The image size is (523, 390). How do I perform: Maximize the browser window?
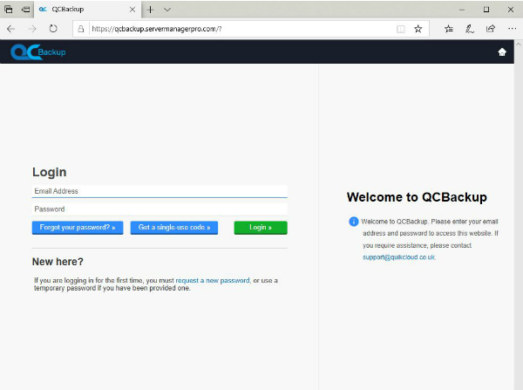point(486,10)
